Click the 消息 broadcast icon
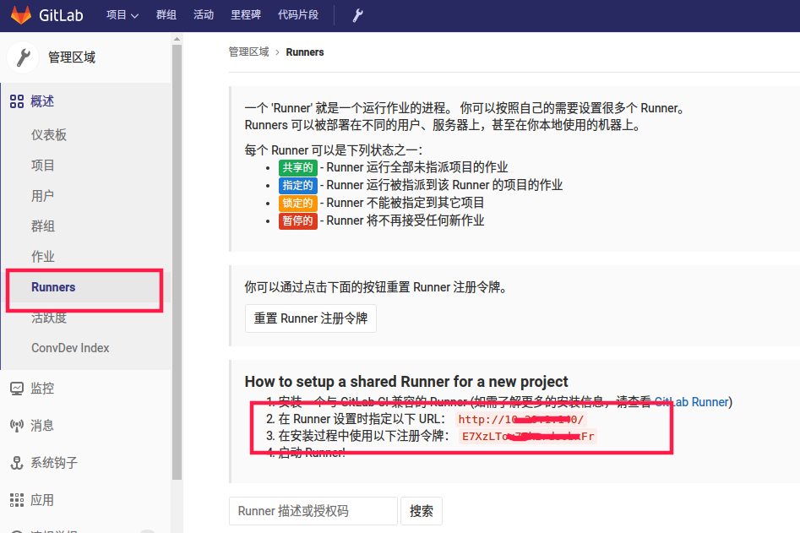 pyautogui.click(x=17, y=426)
